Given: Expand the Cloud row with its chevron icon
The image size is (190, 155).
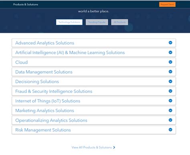Looking at the screenshot, I should [170, 62].
